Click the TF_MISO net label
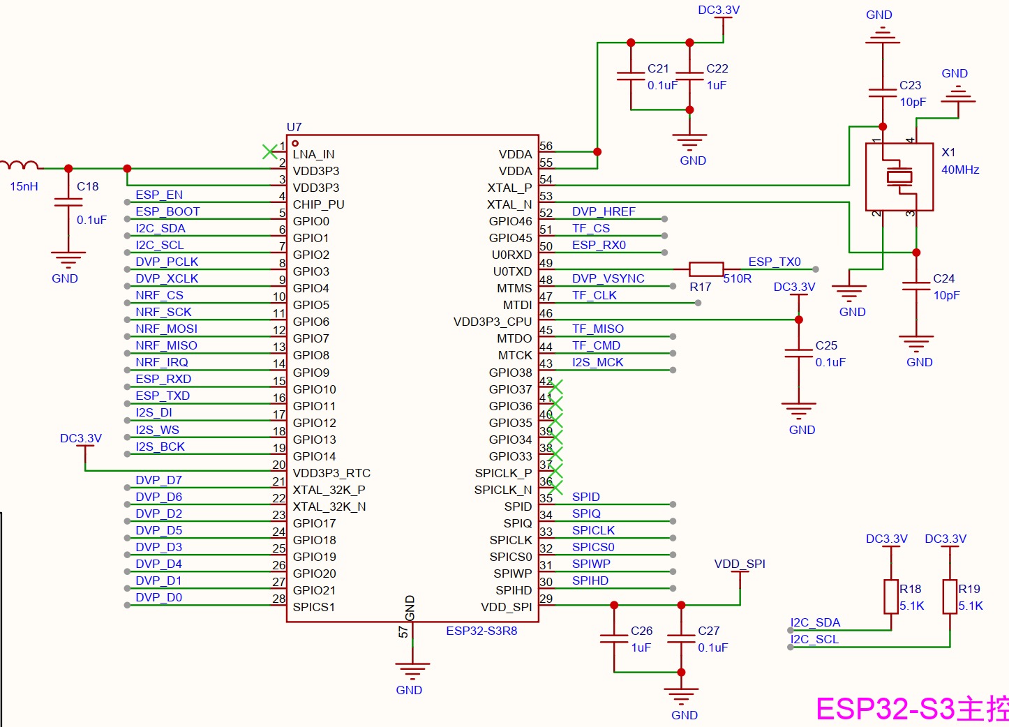1009x727 pixels. (598, 329)
